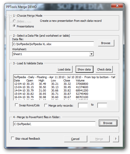Image resolution: width=130 pixels, height=154 pixels.
Task: Click the Data file path field
Action: (x=53, y=44)
